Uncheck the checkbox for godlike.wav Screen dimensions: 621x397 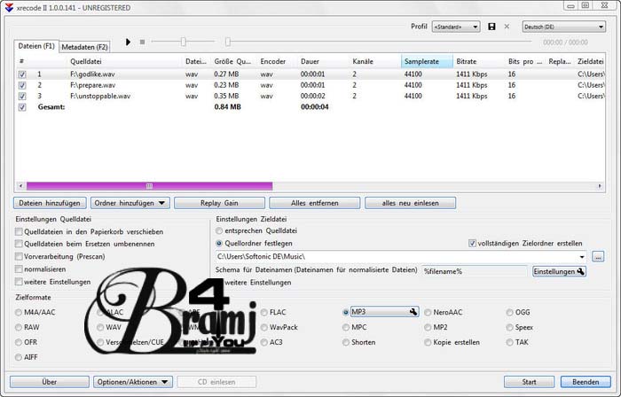click(22, 75)
